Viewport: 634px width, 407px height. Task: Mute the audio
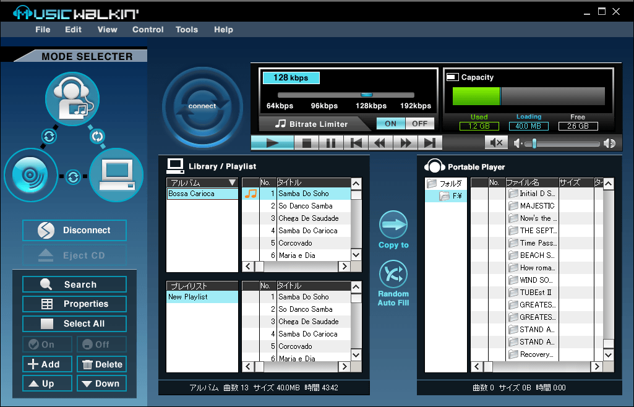click(x=496, y=143)
